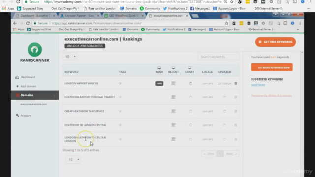The height and width of the screenshot is (177, 315).
Task: Go to next page with Next
Action: click(x=231, y=154)
